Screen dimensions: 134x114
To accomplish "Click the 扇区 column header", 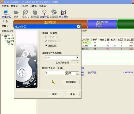I will [119, 40].
